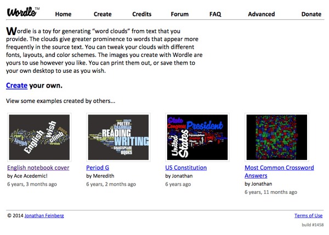Open the Period G title link

98,168
